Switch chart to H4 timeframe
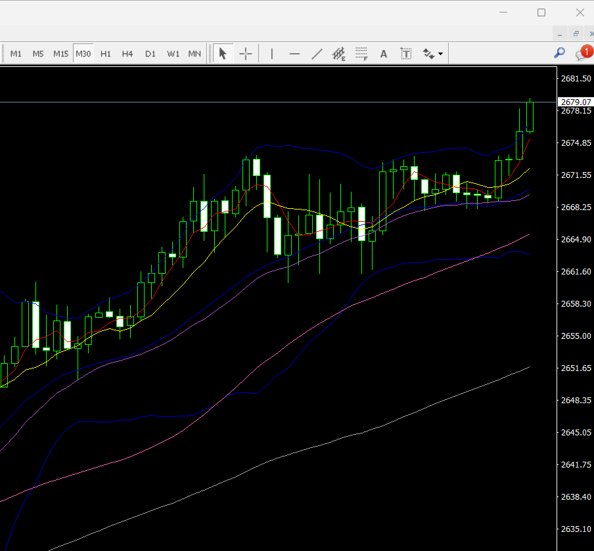This screenshot has height=551, width=594. [x=127, y=54]
